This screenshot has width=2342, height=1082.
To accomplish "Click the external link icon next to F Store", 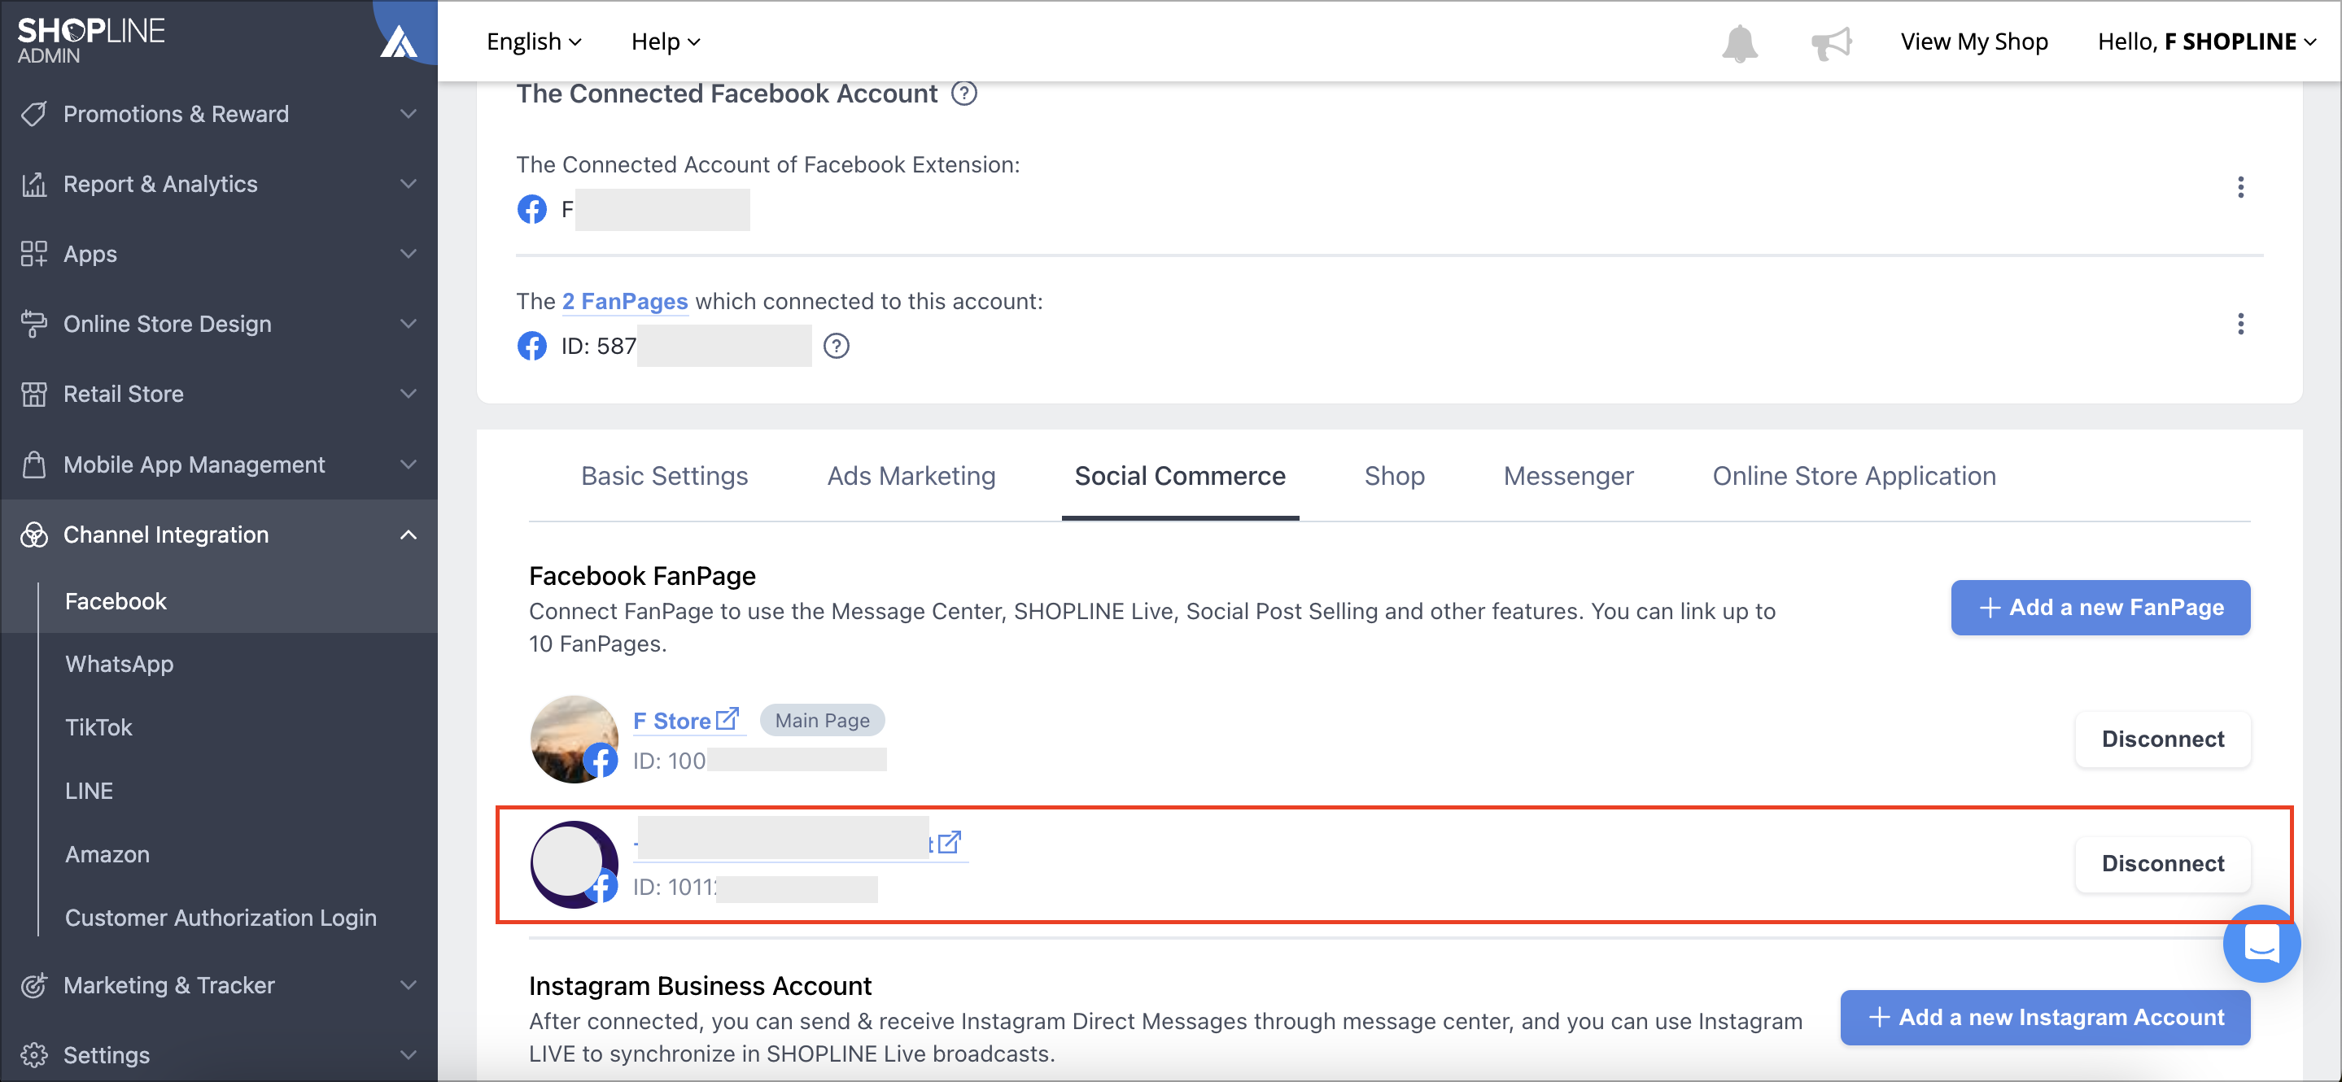I will tap(728, 719).
